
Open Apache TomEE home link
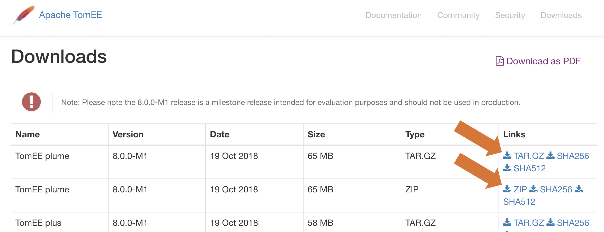pos(70,15)
